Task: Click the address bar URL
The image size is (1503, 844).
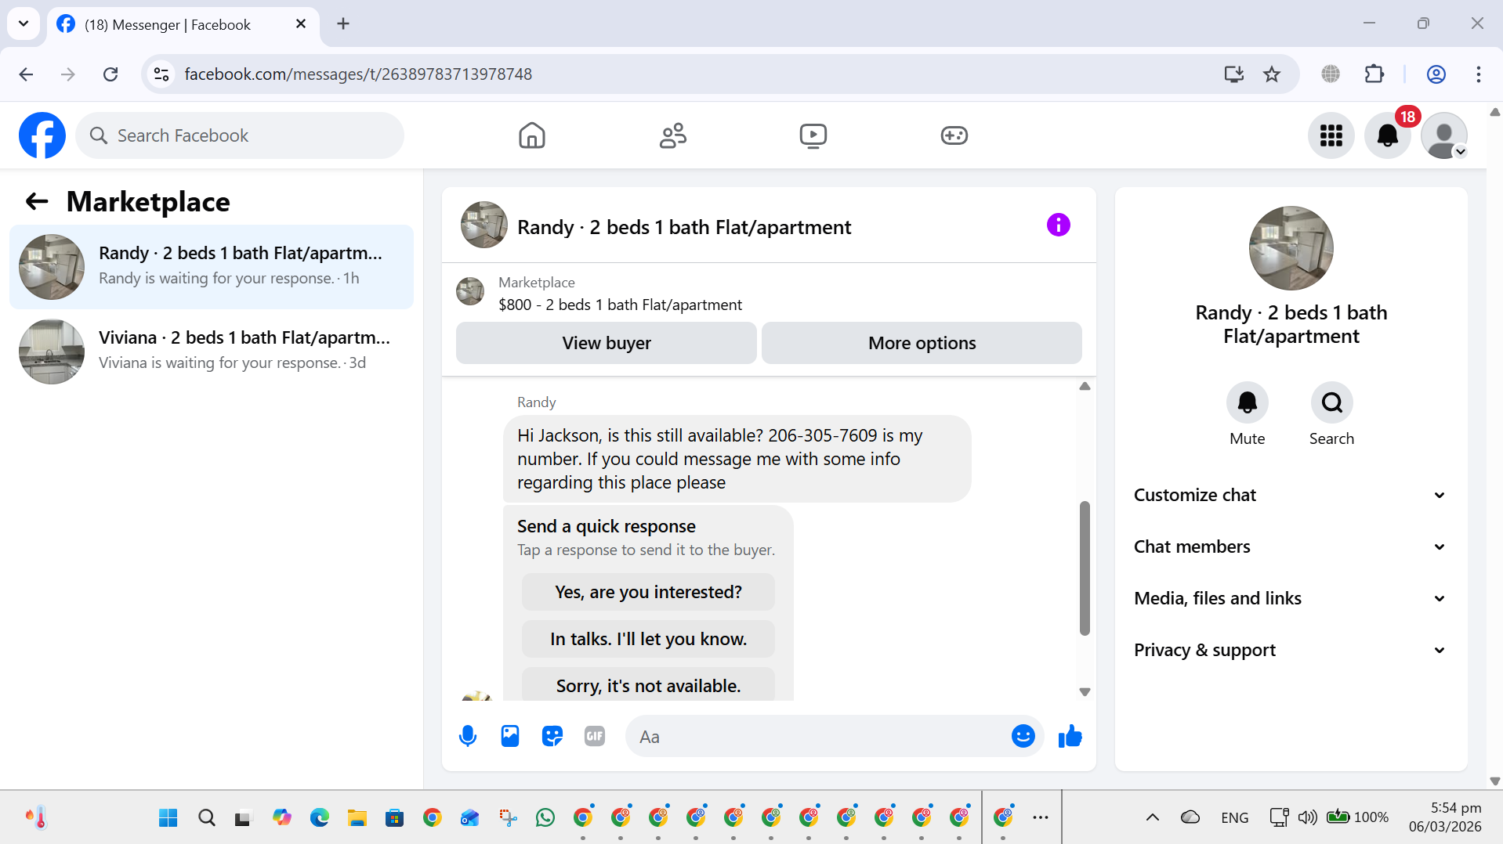Action: click(358, 74)
